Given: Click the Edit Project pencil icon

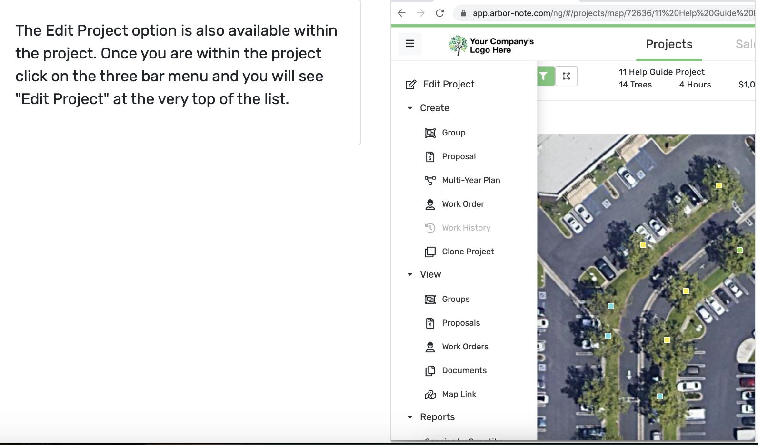Looking at the screenshot, I should point(410,85).
